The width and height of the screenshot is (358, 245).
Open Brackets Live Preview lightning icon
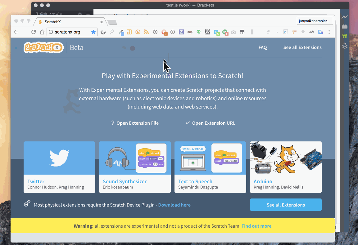[x=345, y=17]
